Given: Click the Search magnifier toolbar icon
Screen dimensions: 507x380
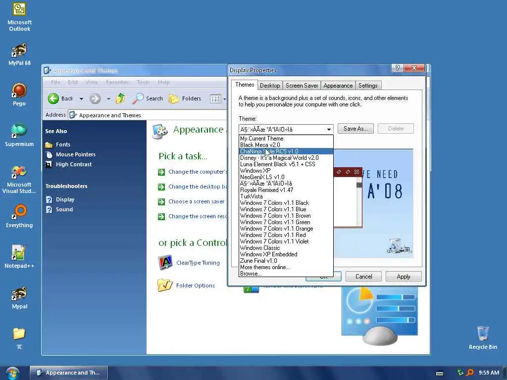Looking at the screenshot, I should (138, 98).
